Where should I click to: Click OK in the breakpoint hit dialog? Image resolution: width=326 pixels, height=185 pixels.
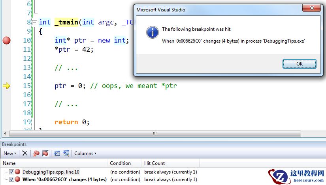[x=300, y=64]
